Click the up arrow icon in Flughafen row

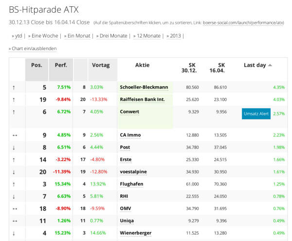pyautogui.click(x=14, y=184)
